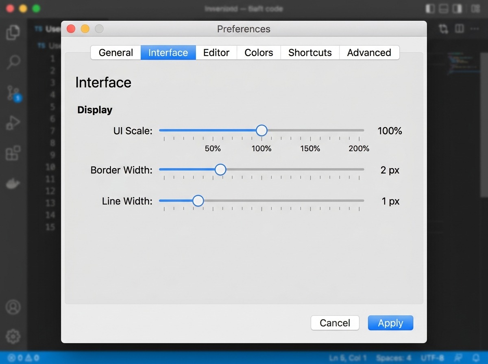Click the 150% label under UI Scale
The image size is (488, 364).
pyautogui.click(x=310, y=149)
